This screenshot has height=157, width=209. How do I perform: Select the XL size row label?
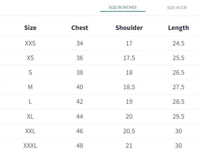[30, 116]
